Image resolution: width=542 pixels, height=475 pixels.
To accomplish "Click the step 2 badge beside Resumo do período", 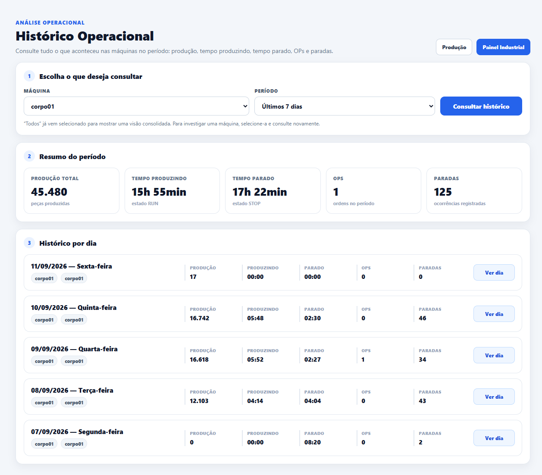I will [x=29, y=156].
